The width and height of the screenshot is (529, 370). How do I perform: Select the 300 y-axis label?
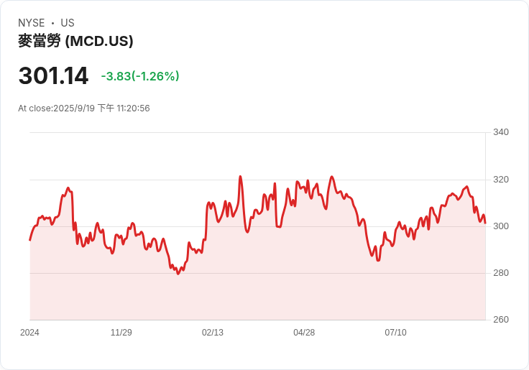tap(500, 226)
